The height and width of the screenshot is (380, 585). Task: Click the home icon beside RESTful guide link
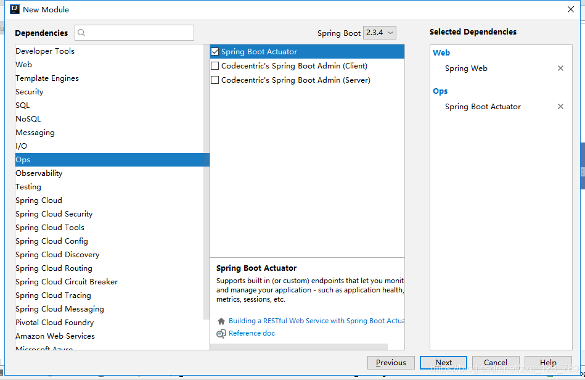[x=221, y=321]
